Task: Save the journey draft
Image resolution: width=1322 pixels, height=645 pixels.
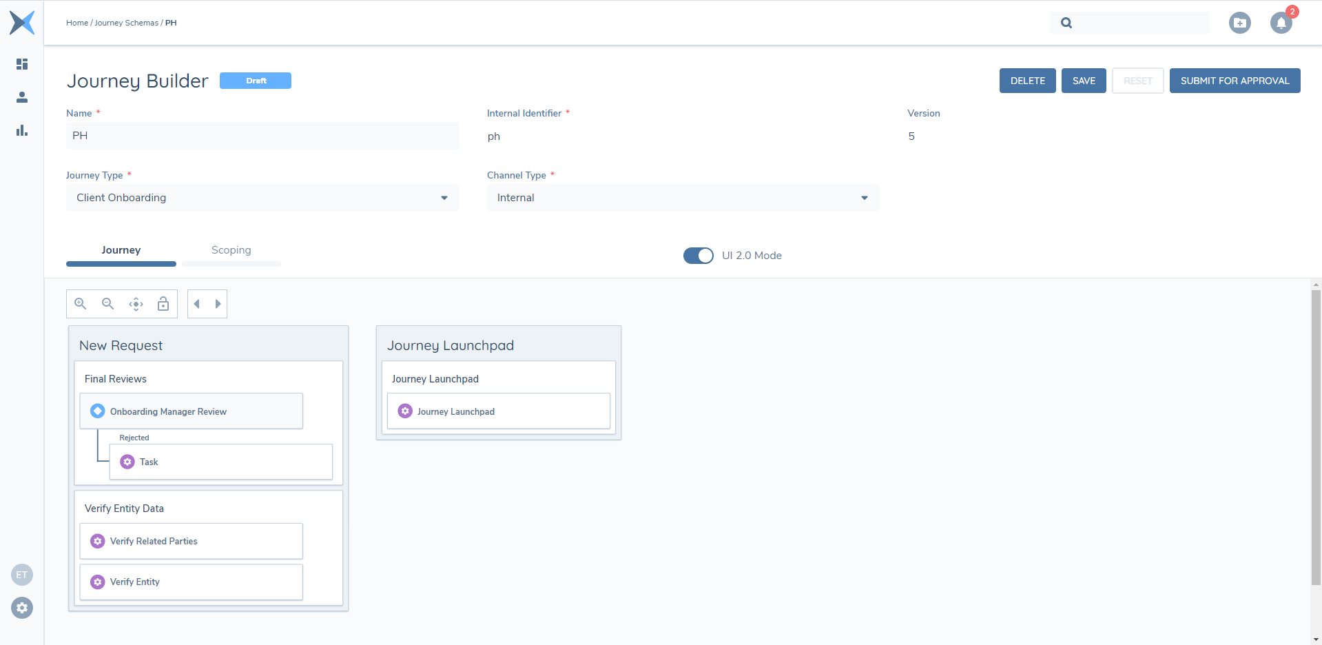Action: coord(1083,81)
